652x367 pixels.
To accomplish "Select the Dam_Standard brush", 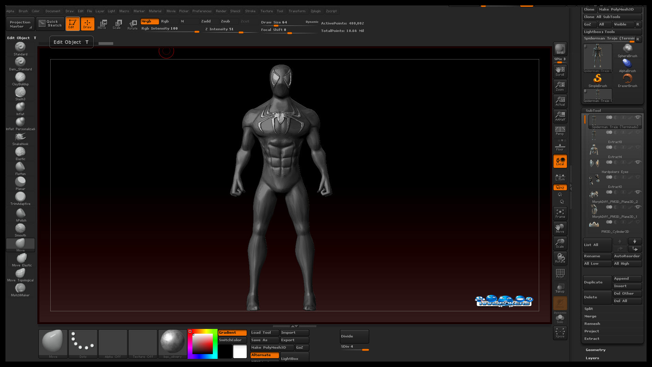I will [20, 64].
